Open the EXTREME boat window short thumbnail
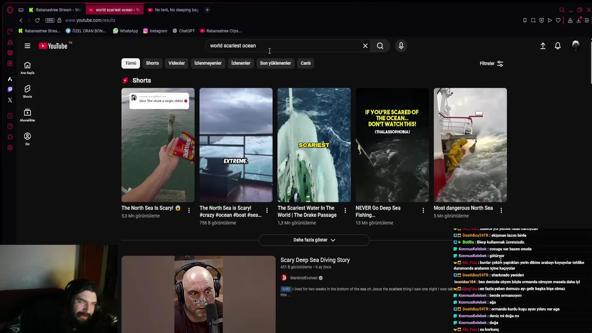 tap(236, 145)
